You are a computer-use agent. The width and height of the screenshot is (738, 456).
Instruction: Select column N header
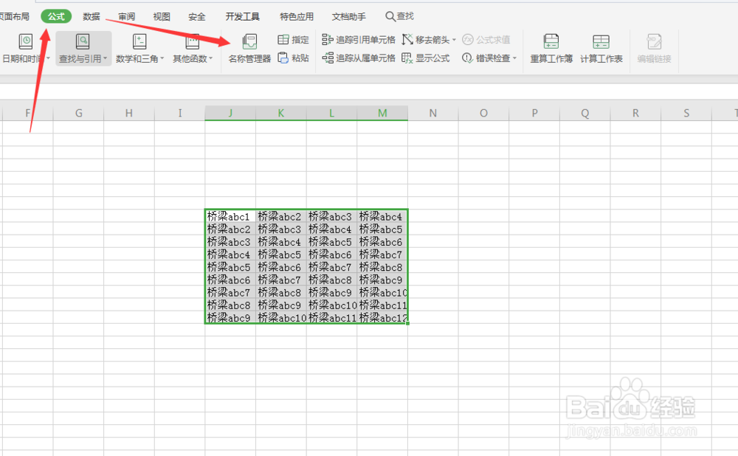click(x=433, y=113)
